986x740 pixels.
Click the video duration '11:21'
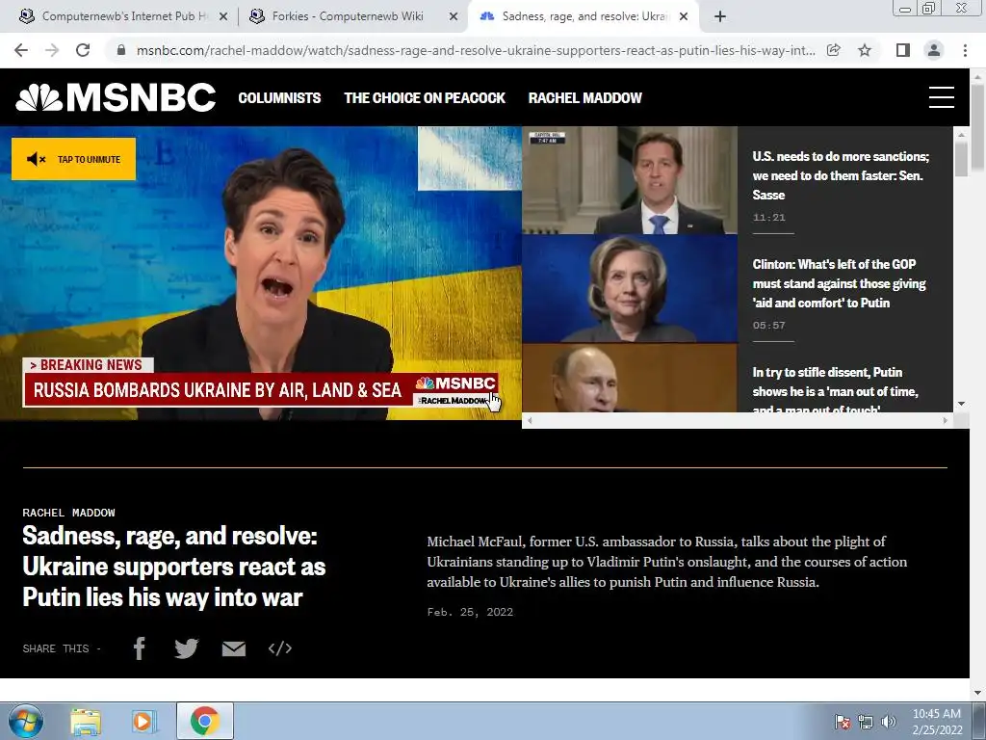click(769, 217)
